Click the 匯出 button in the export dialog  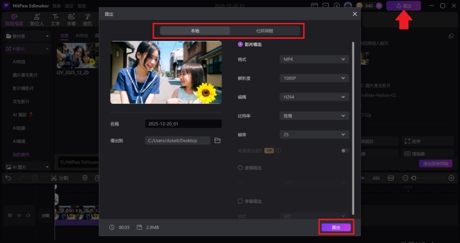tap(336, 227)
